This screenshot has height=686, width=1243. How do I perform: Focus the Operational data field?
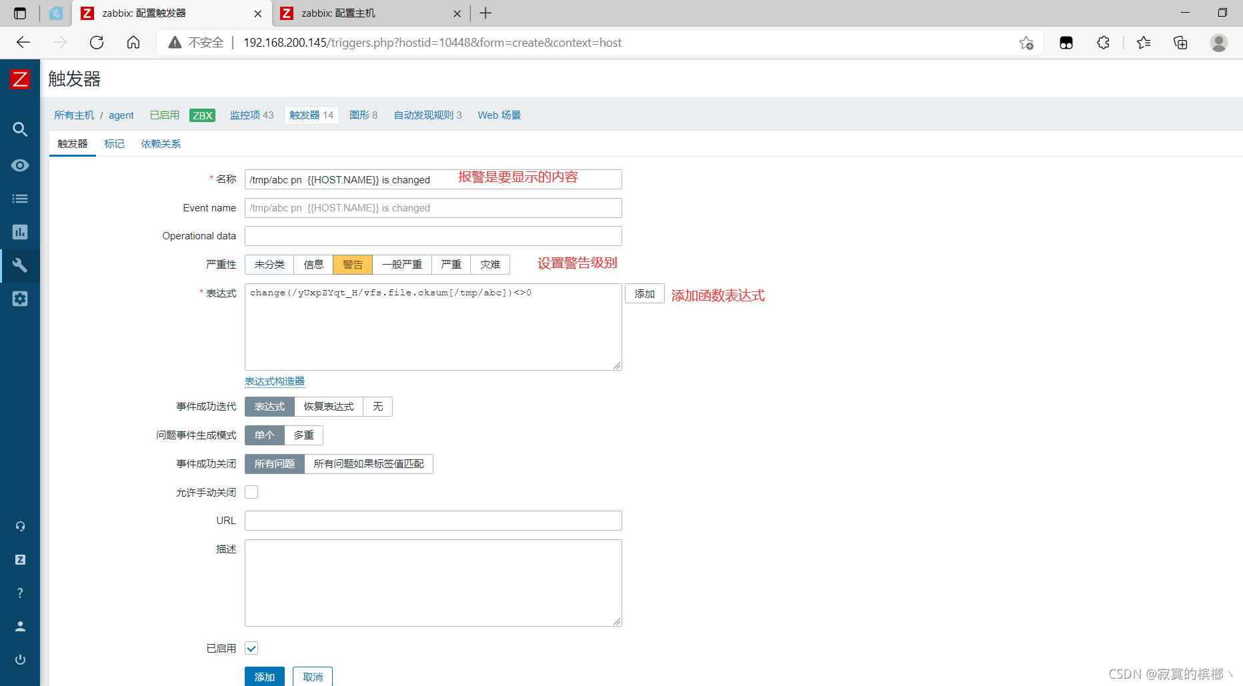[x=433, y=236]
